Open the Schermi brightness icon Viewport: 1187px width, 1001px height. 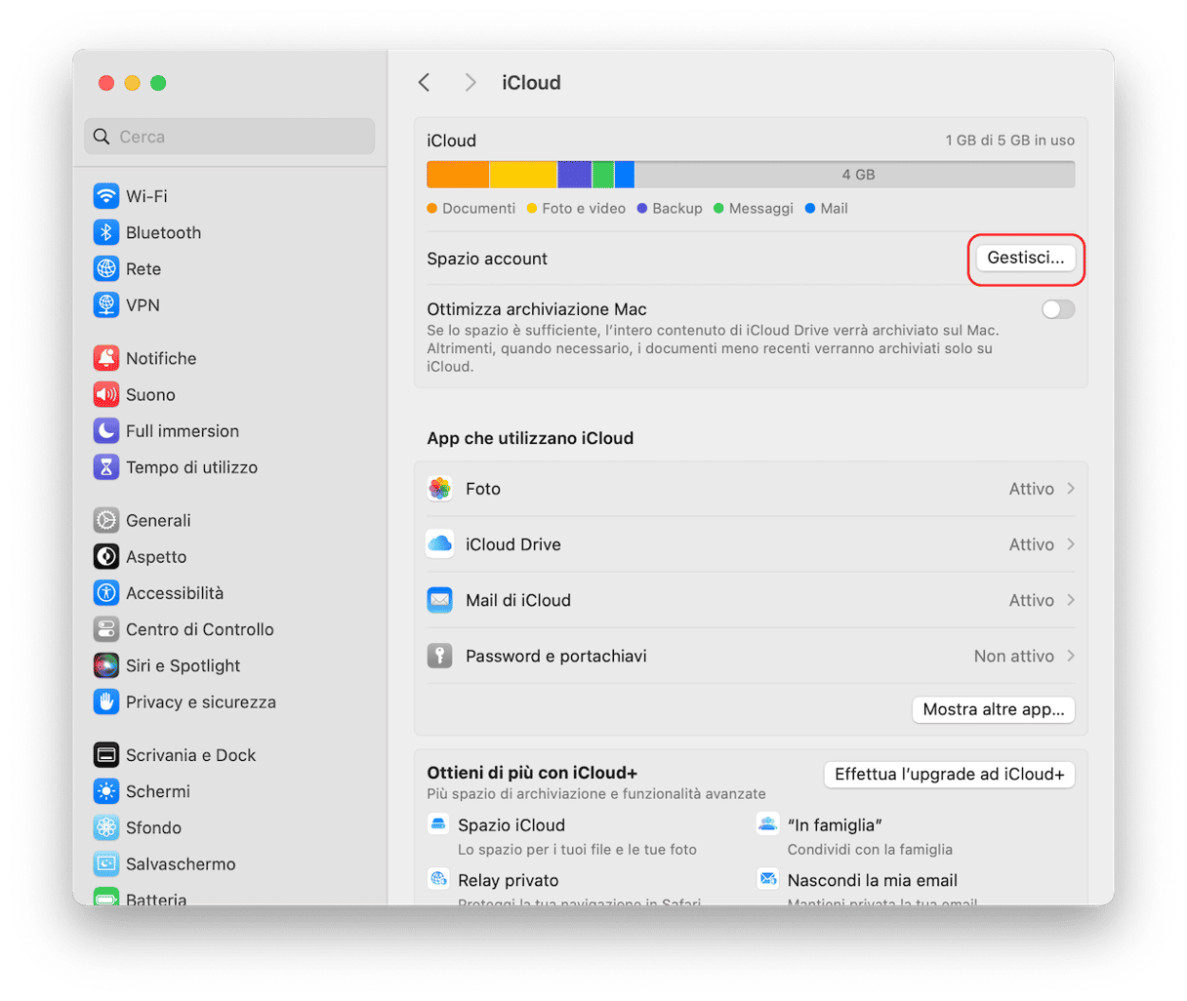point(105,790)
